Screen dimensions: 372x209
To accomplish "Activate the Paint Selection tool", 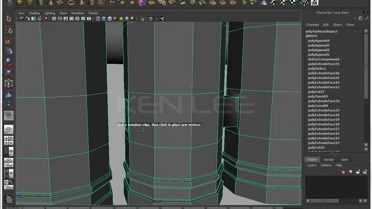I will click(x=9, y=41).
